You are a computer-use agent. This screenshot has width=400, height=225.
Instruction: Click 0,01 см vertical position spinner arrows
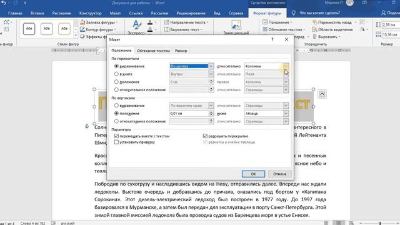(x=211, y=113)
